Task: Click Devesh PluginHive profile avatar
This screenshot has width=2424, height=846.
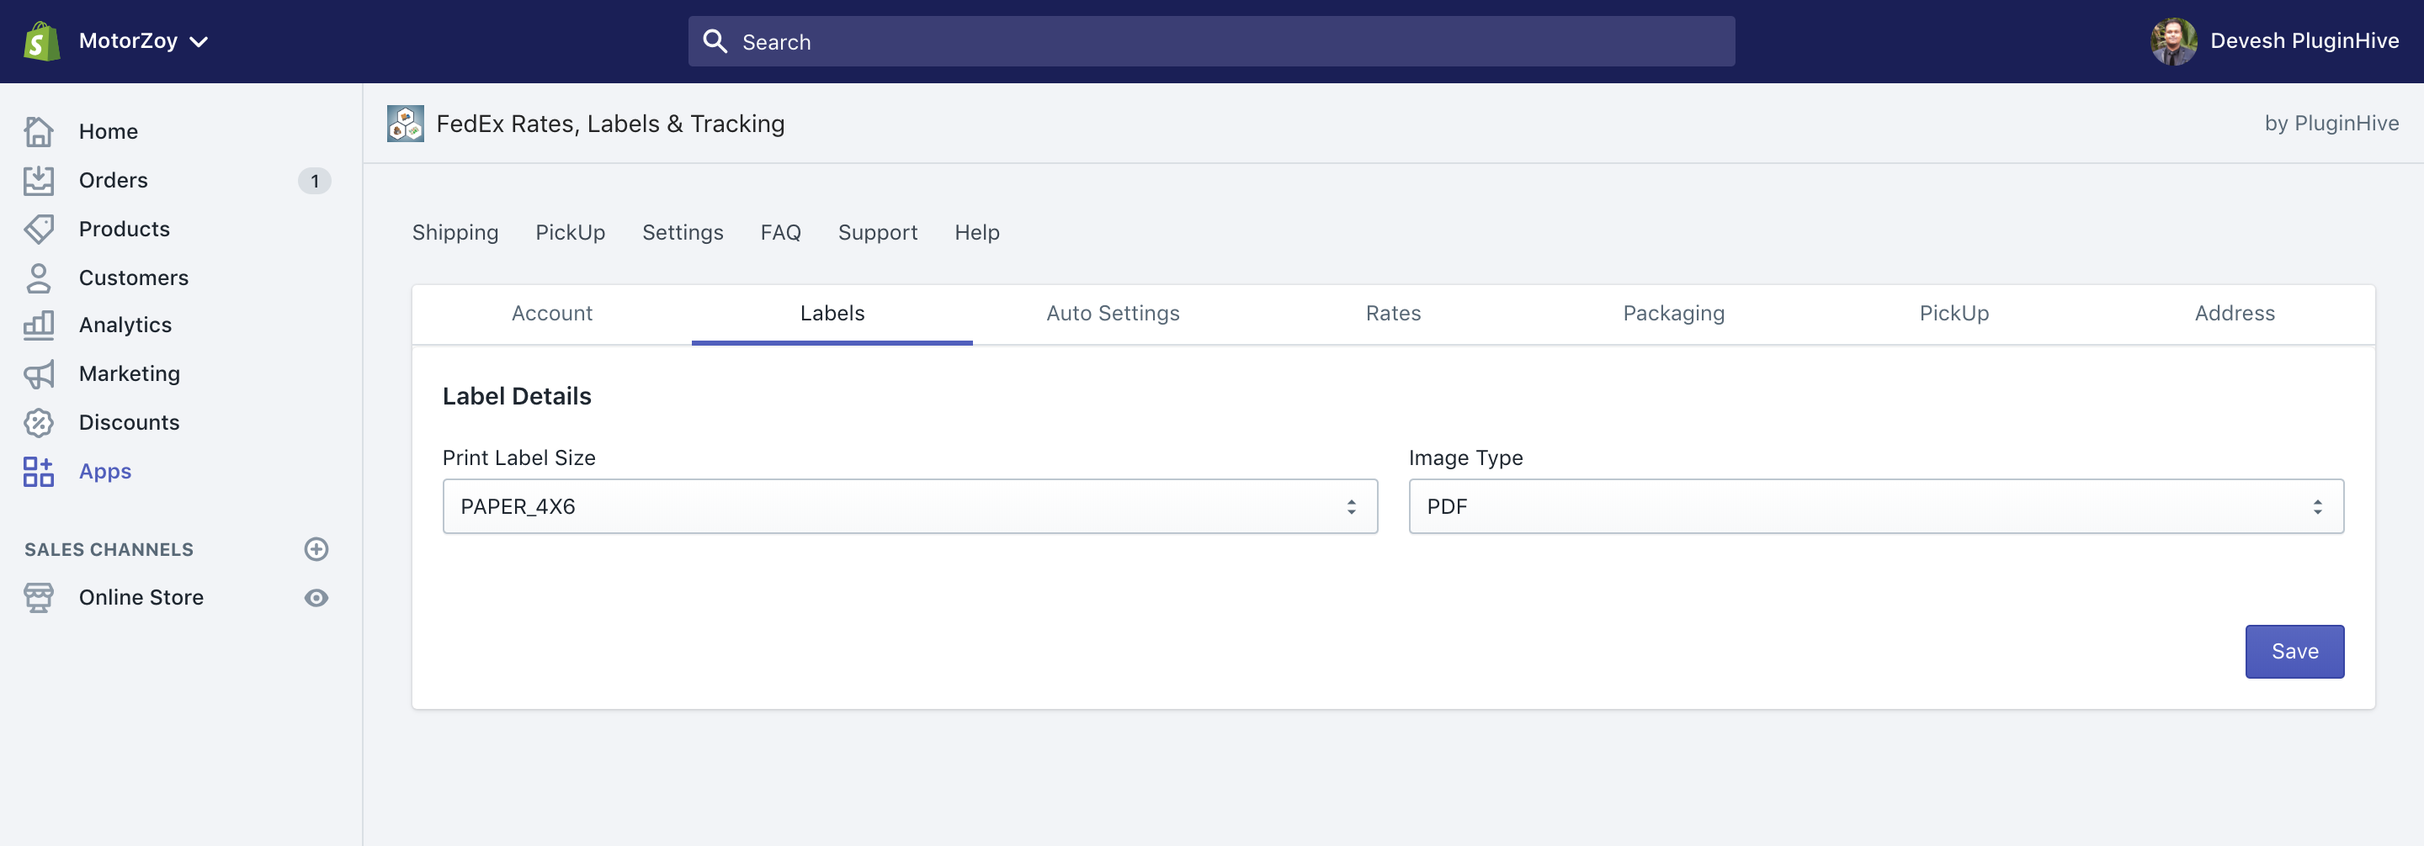Action: [x=2172, y=41]
